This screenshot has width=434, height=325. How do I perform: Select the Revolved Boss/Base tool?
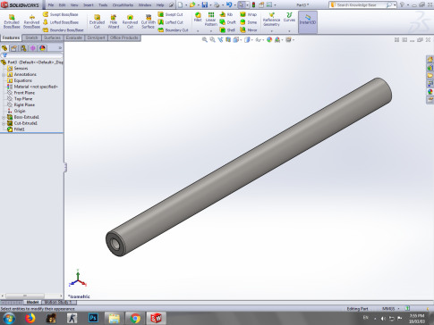(x=31, y=22)
